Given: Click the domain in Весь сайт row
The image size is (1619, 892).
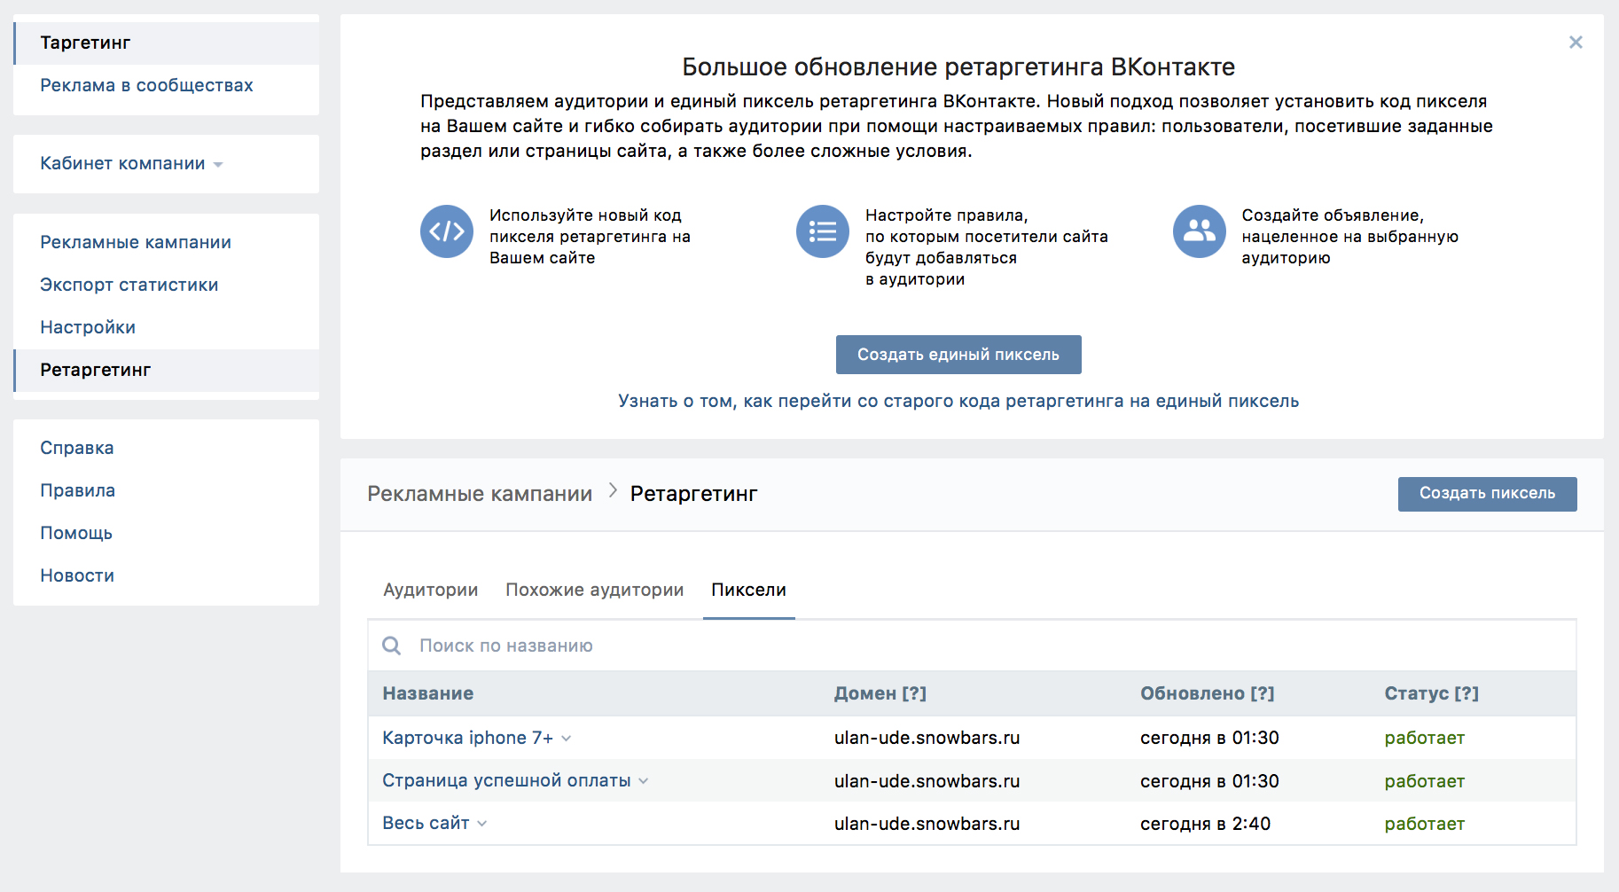Looking at the screenshot, I should click(x=927, y=824).
